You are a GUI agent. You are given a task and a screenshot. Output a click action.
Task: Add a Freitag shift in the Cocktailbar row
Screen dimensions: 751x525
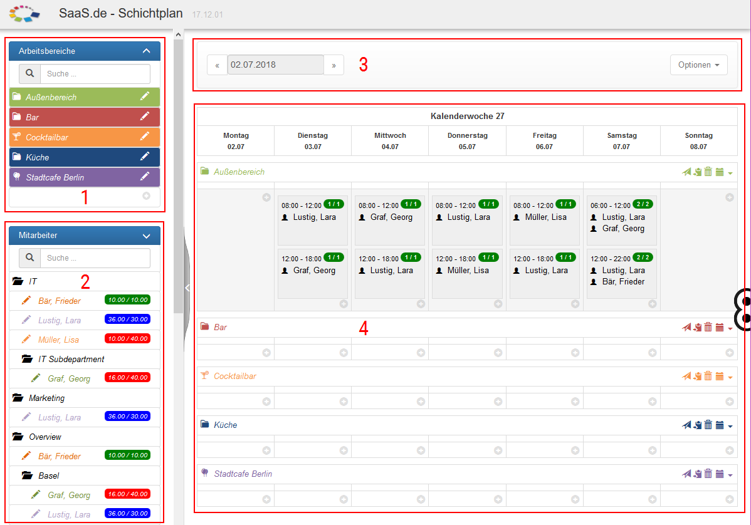click(x=575, y=402)
